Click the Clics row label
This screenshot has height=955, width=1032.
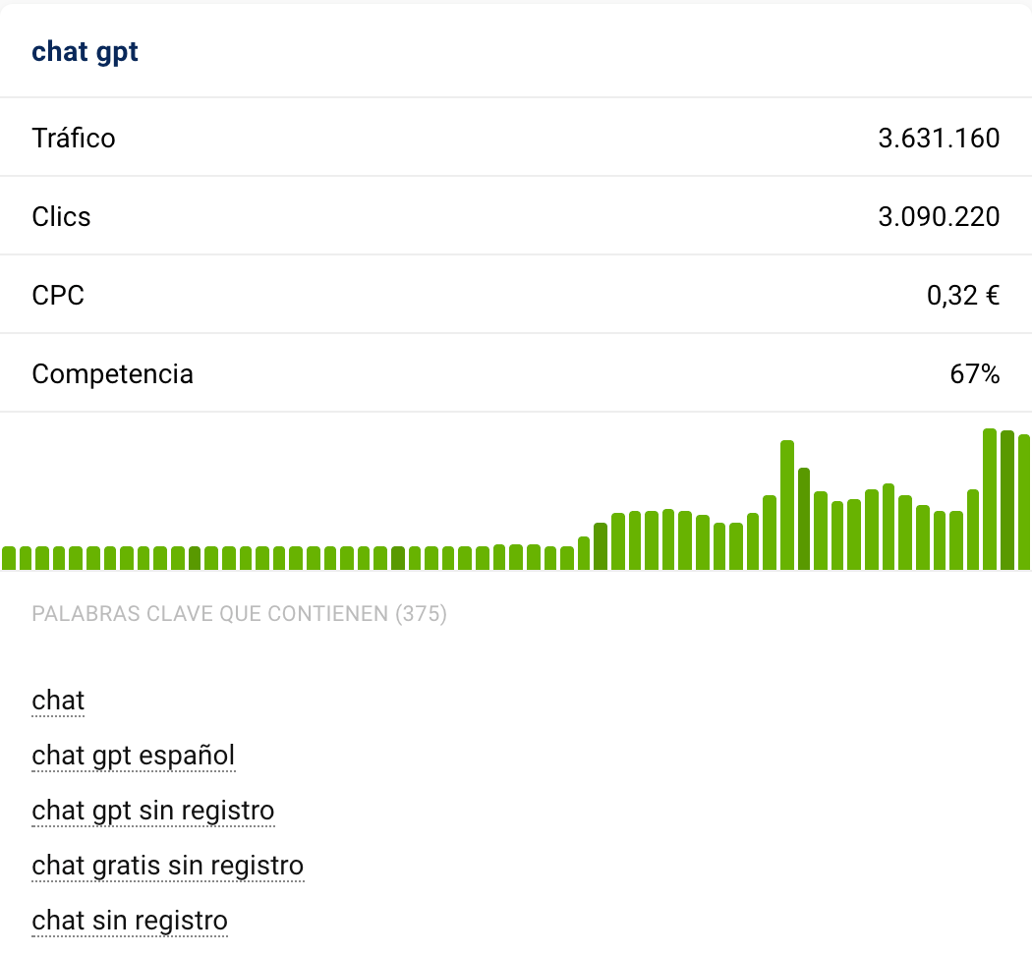tap(61, 216)
